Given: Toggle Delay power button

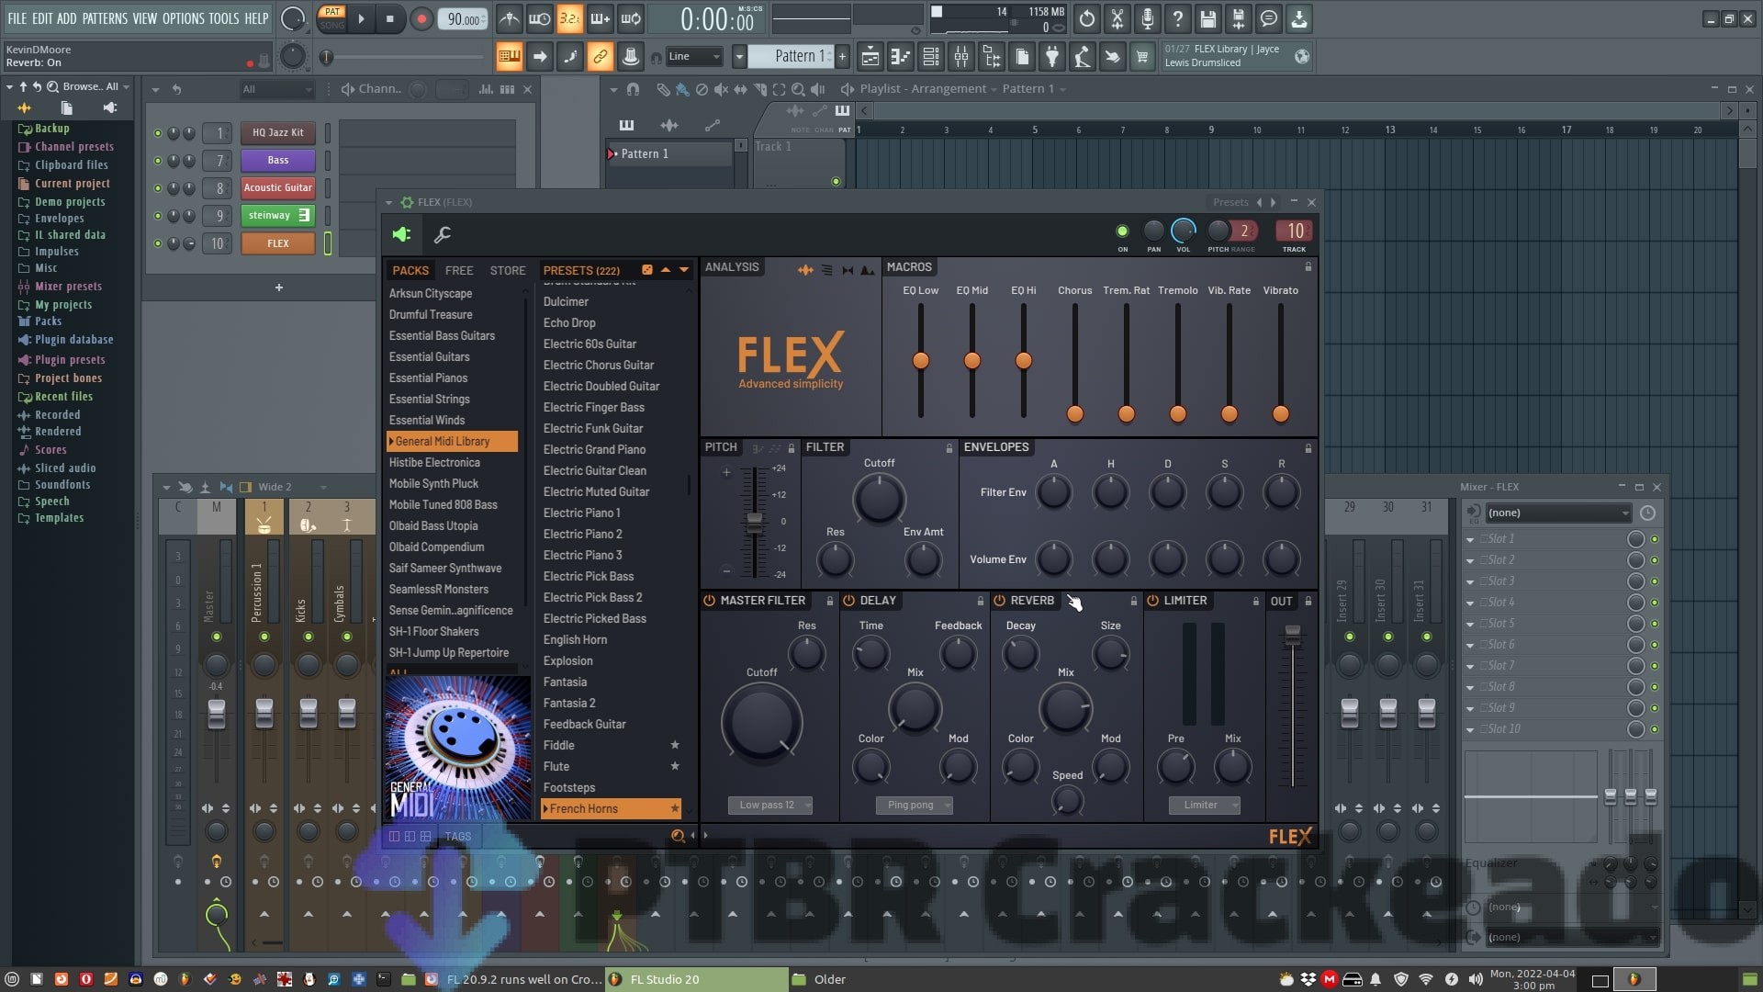Looking at the screenshot, I should tap(849, 601).
